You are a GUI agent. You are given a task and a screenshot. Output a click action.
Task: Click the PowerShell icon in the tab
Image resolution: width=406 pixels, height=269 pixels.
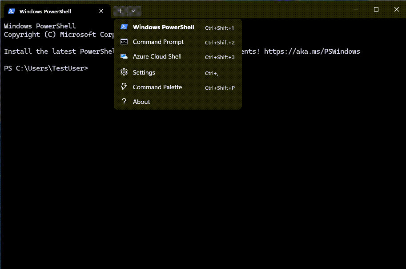[x=12, y=11]
